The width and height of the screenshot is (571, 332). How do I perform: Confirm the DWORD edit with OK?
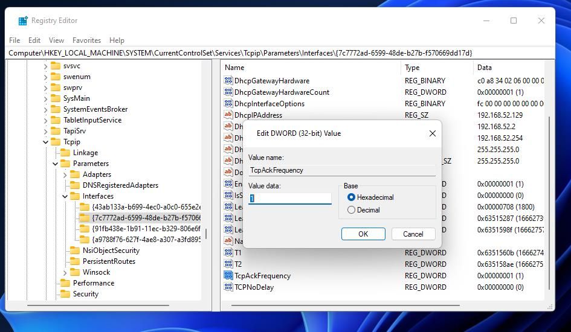tap(363, 234)
